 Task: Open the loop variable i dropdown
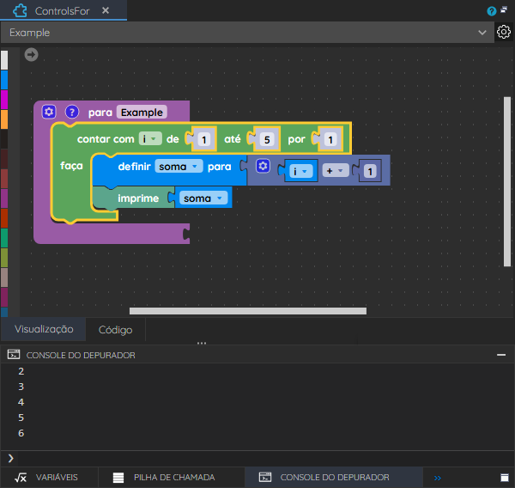[150, 138]
